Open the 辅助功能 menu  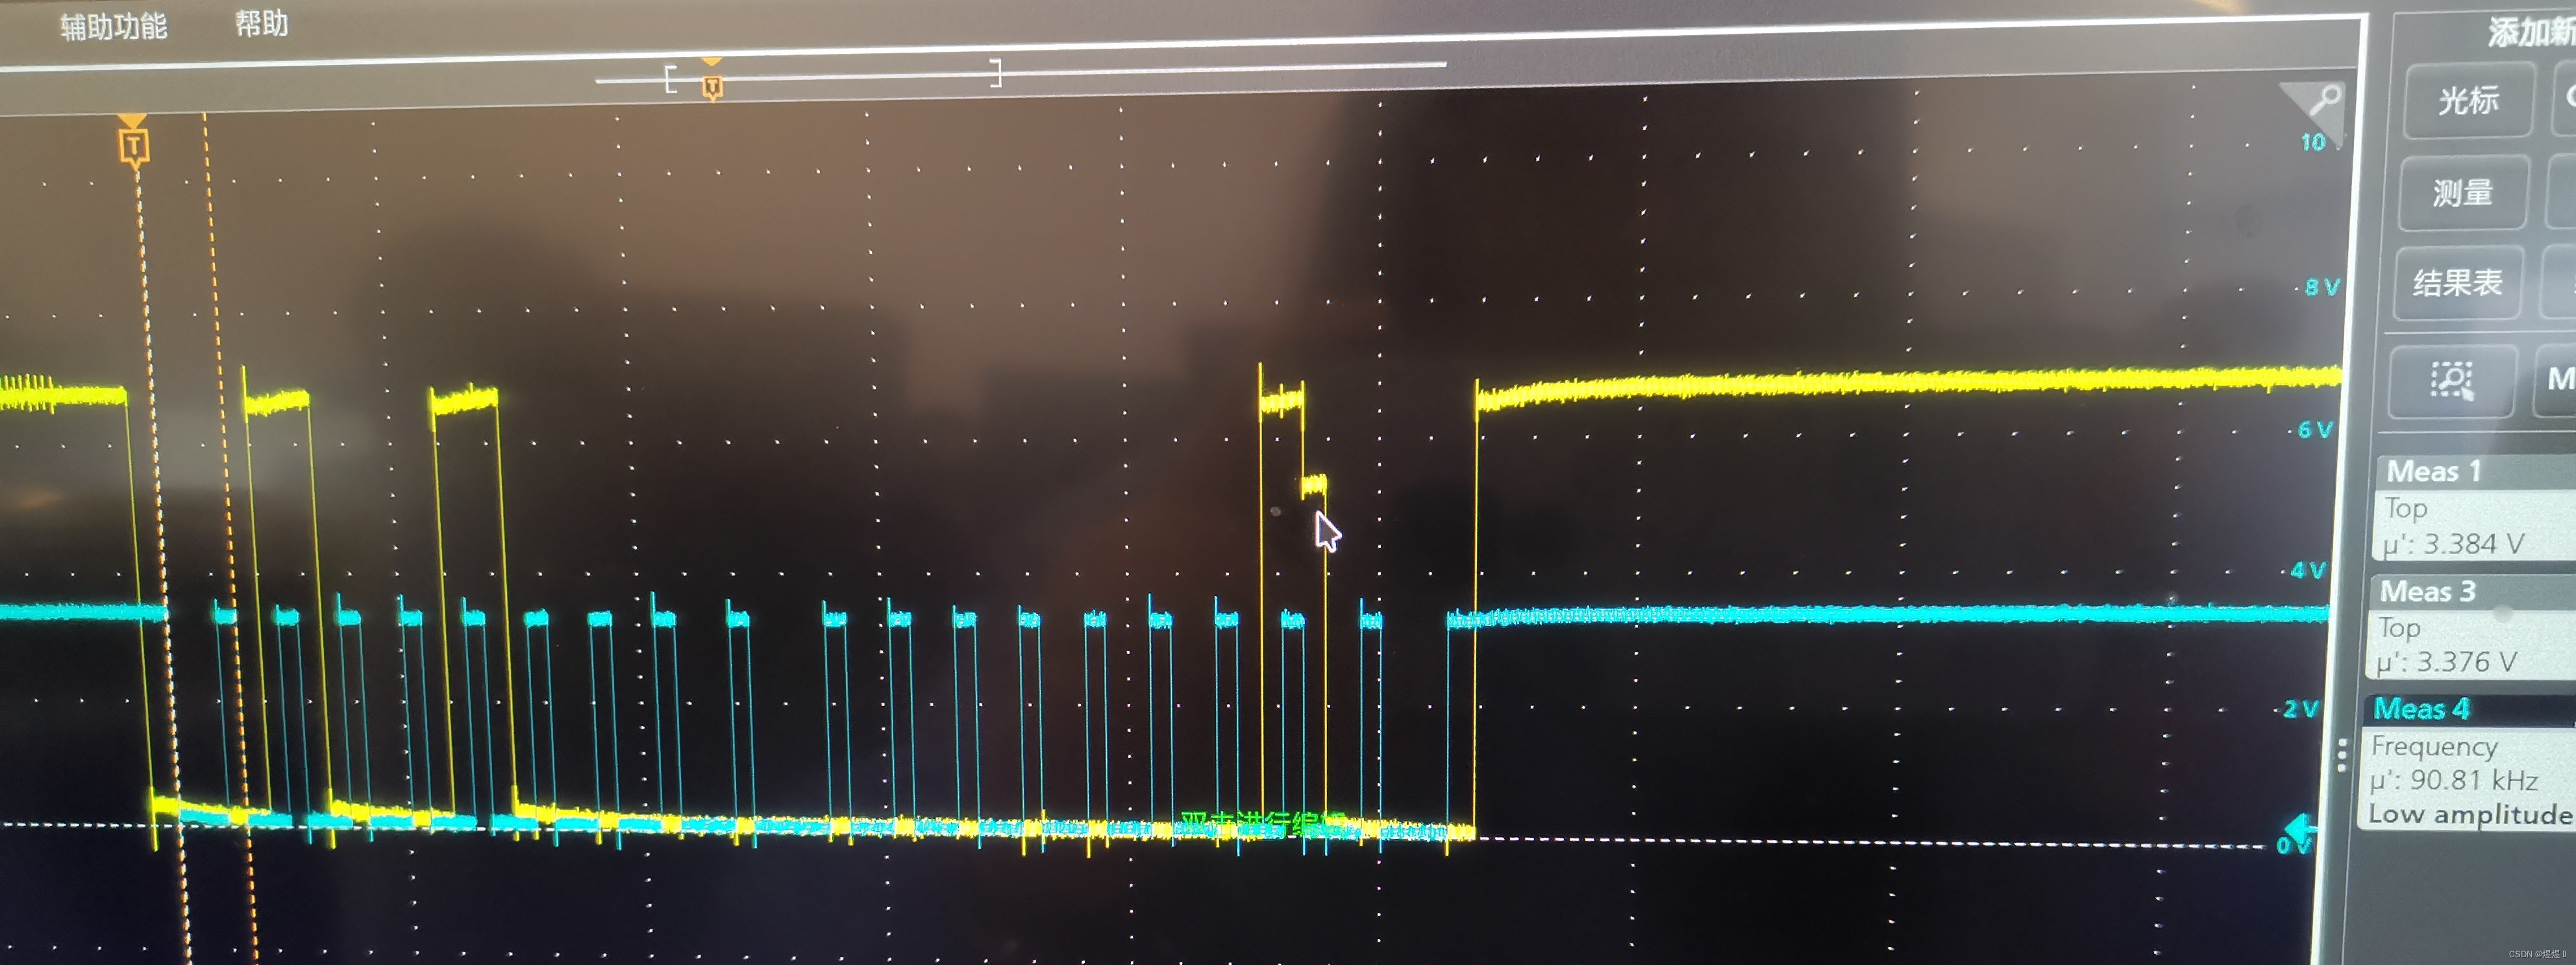tap(113, 27)
